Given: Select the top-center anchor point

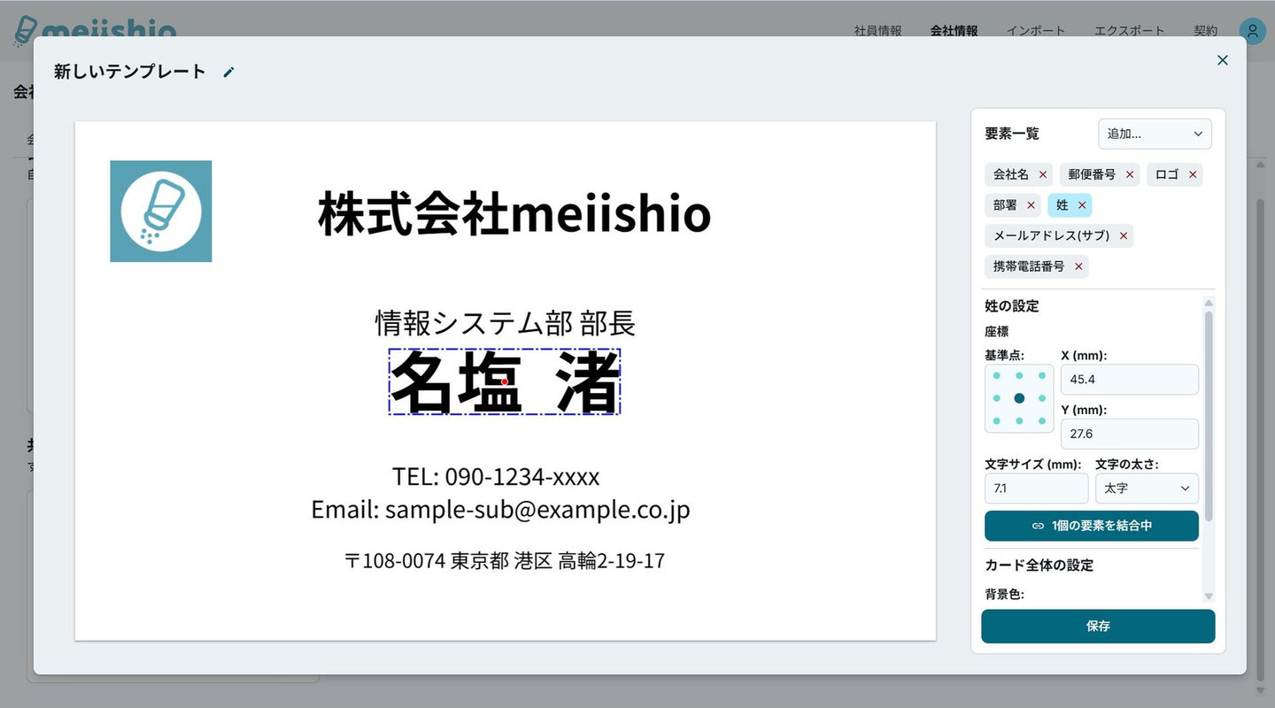Looking at the screenshot, I should pos(1019,376).
